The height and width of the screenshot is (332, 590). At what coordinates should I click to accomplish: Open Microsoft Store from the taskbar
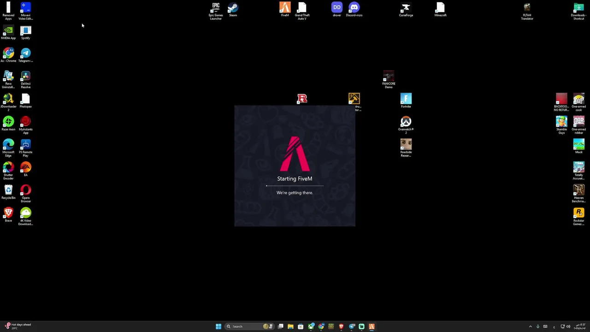click(x=301, y=326)
